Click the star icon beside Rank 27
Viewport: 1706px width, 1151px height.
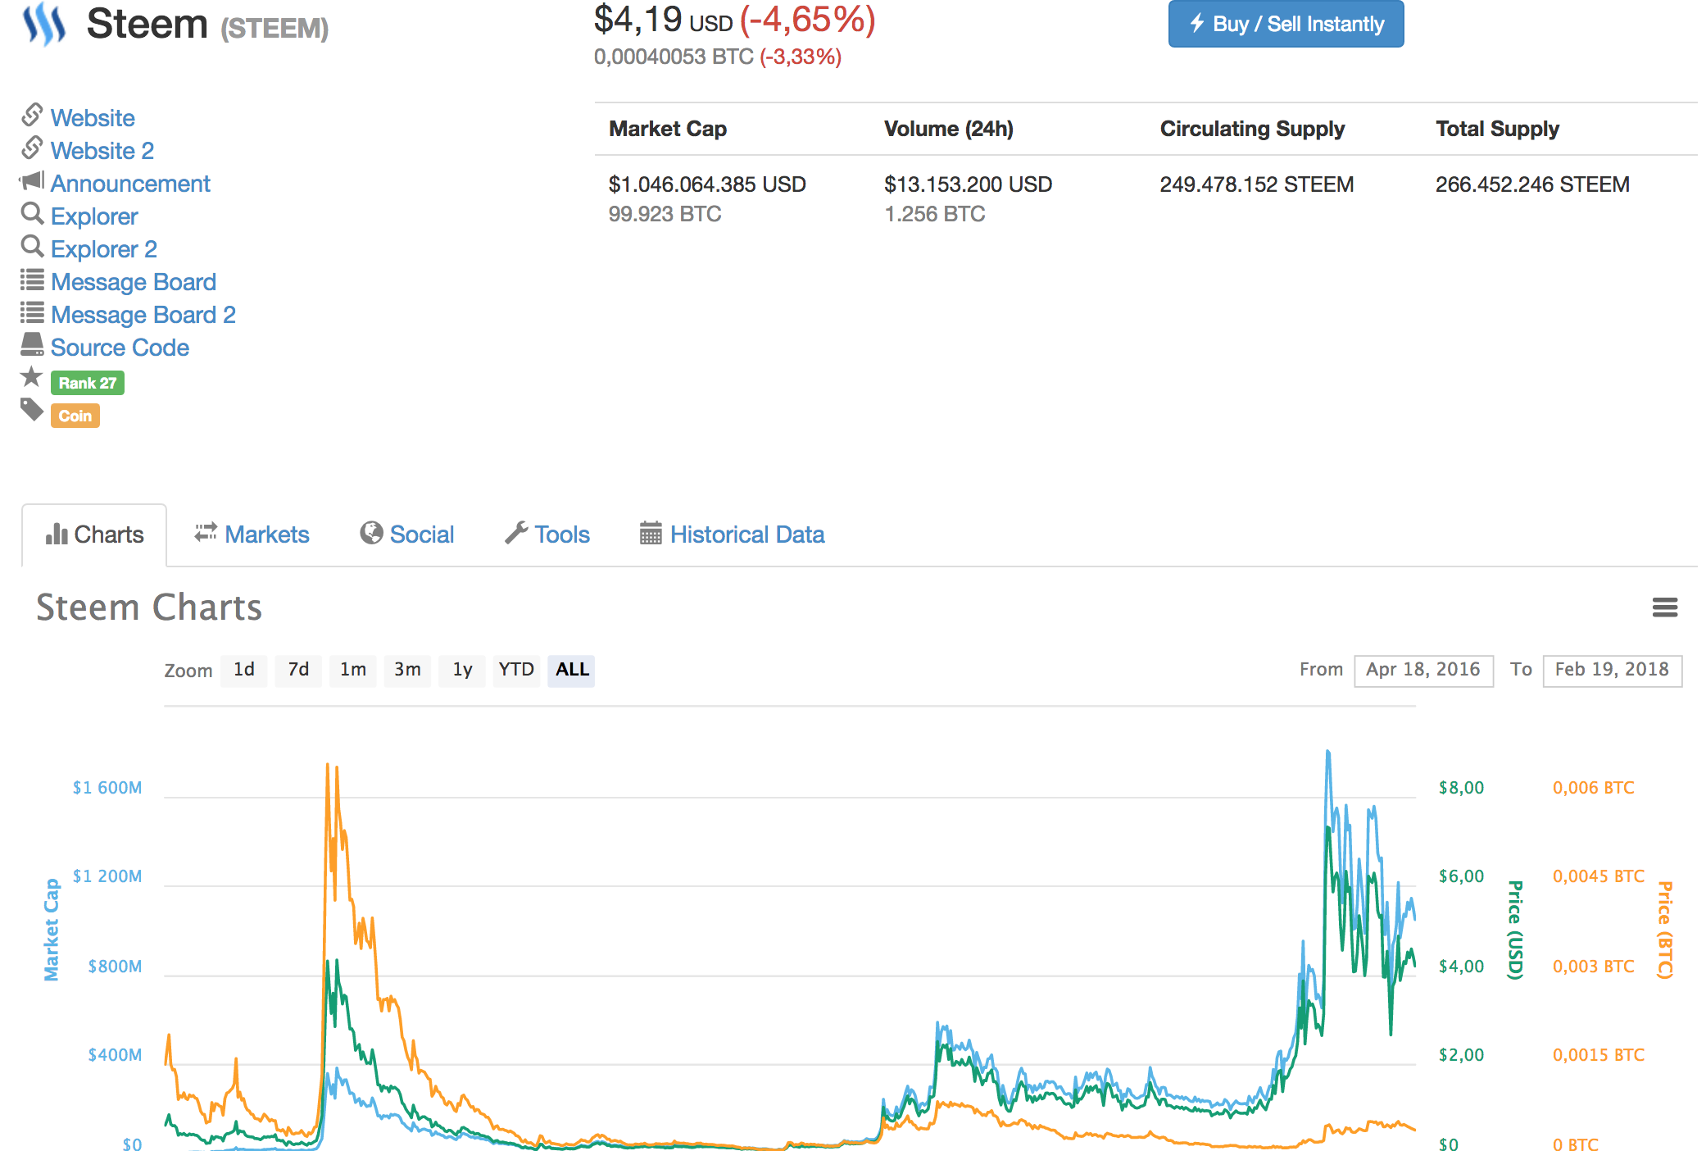pos(31,377)
